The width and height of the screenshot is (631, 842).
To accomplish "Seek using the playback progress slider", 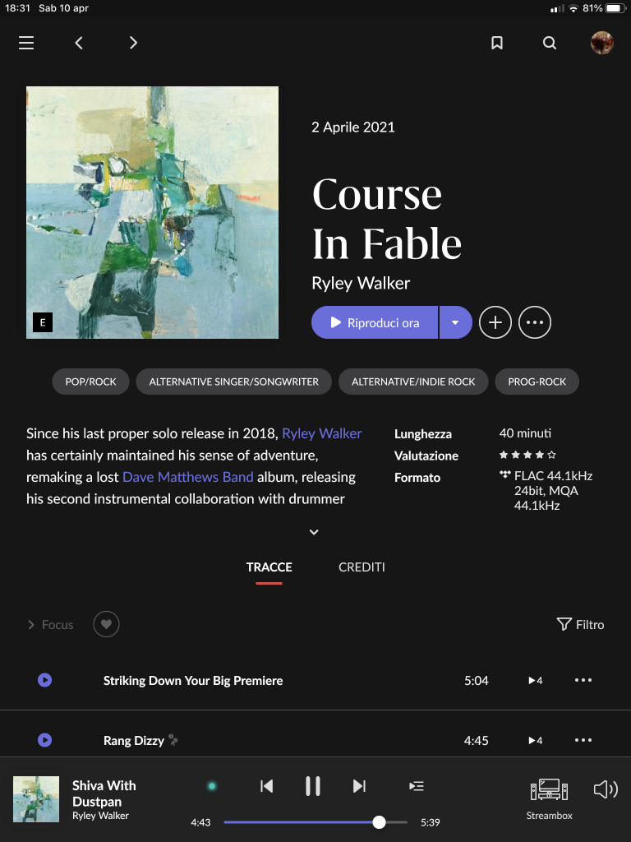I will (315, 822).
